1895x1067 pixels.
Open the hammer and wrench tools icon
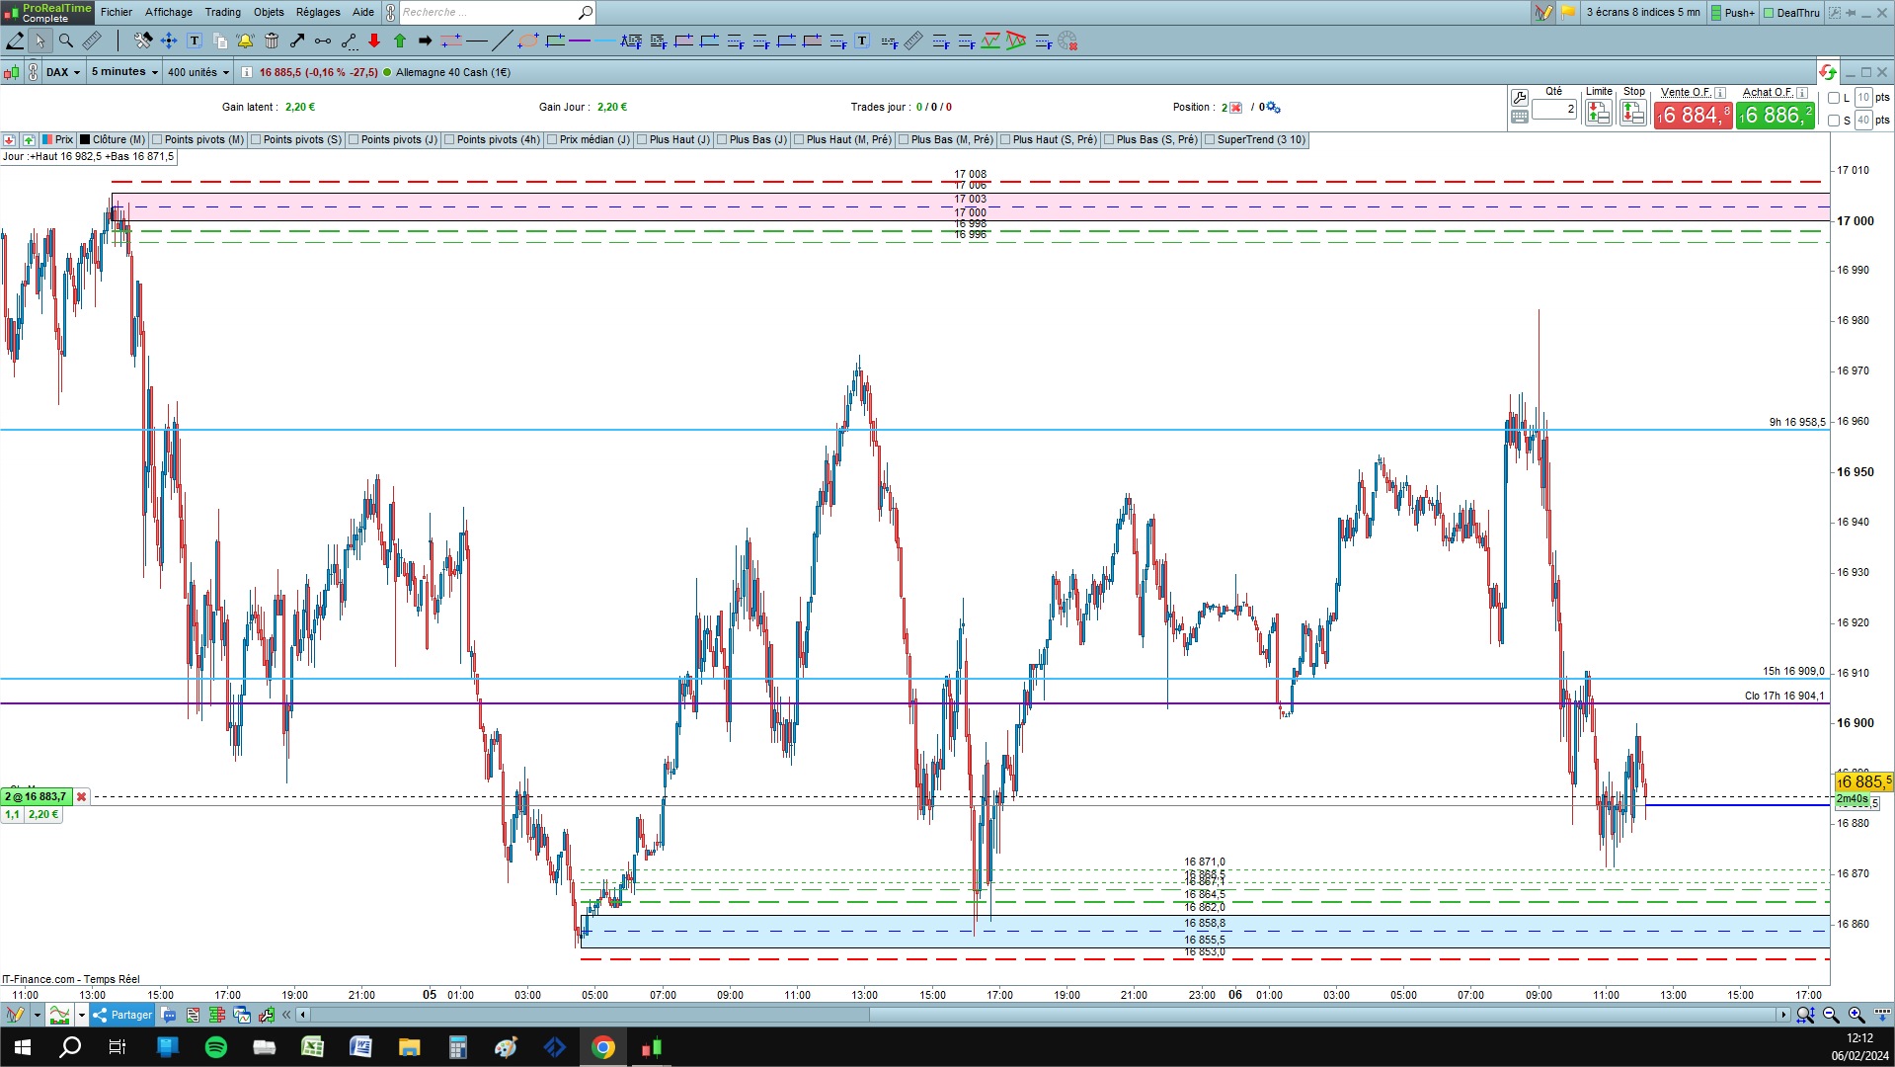[143, 41]
